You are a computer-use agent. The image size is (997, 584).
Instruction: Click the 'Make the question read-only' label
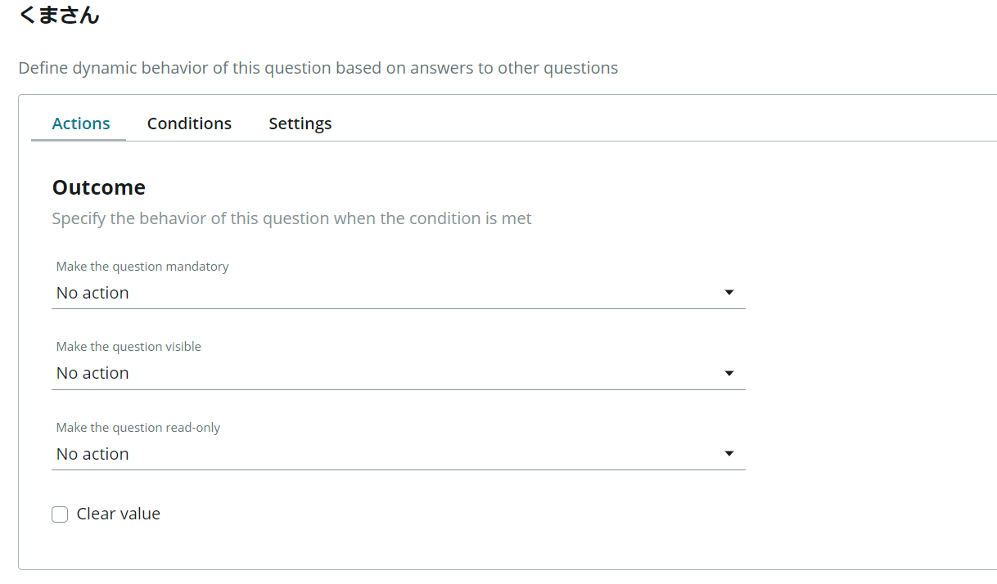138,428
